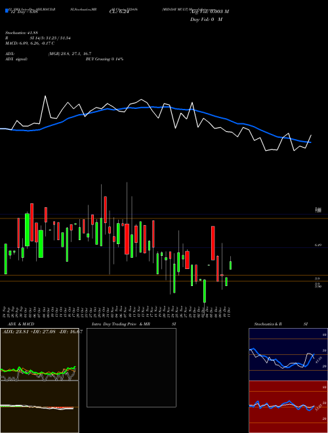The width and height of the screenshot is (328, 433).
Task: Click the 'BUY Growing @ 14%' signal text
Action: point(104,59)
